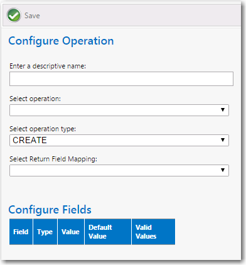This screenshot has width=246, height=265.
Task: Click the arrow beside CREATE
Action: [x=223, y=140]
